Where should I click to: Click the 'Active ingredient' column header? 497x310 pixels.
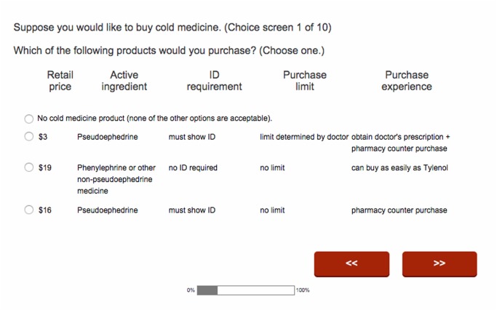124,81
